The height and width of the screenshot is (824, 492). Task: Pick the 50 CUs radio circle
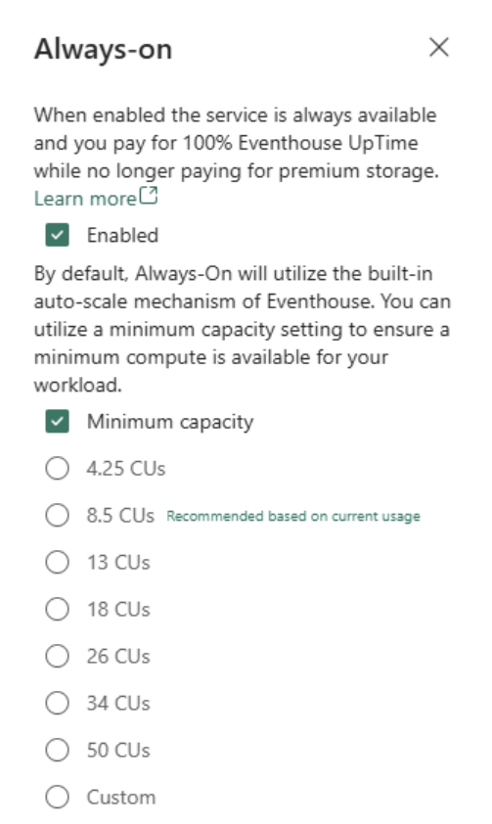coord(58,750)
